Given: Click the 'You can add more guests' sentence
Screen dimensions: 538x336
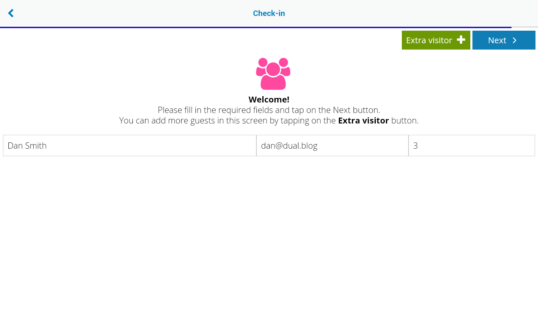Looking at the screenshot, I should tap(269, 121).
